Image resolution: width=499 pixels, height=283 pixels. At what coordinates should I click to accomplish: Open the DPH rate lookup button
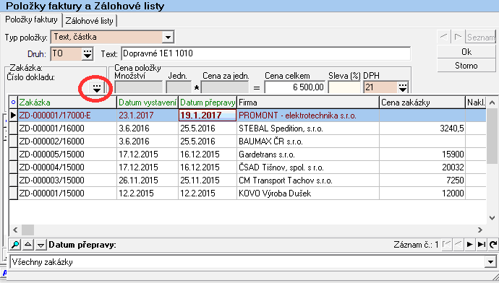point(403,87)
